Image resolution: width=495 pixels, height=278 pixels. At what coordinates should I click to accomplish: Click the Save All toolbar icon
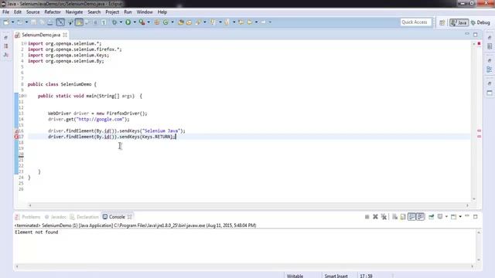pos(42,22)
